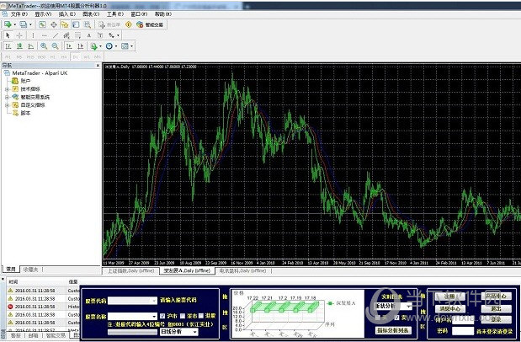Toggle the 沪市 checkbox

(162, 316)
